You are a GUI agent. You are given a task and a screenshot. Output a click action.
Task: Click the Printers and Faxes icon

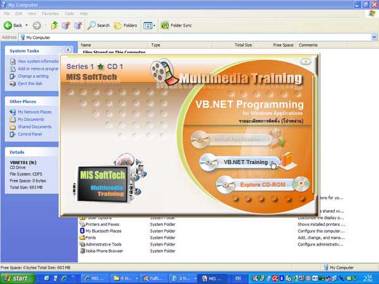(82, 224)
